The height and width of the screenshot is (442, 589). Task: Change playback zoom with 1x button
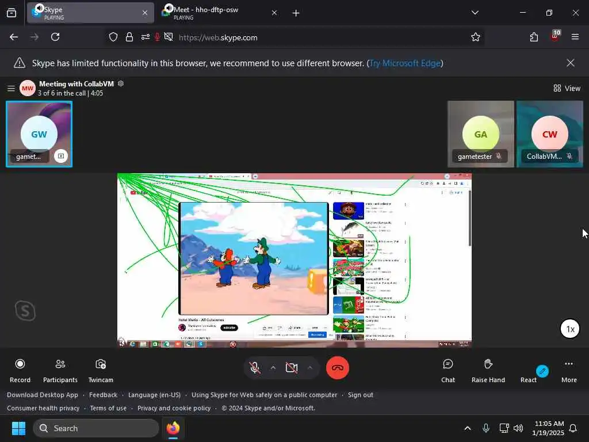pos(570,329)
